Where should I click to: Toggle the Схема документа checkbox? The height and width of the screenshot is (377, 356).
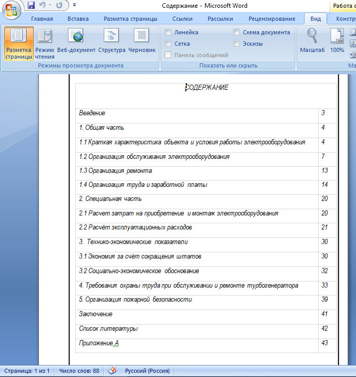click(x=237, y=32)
